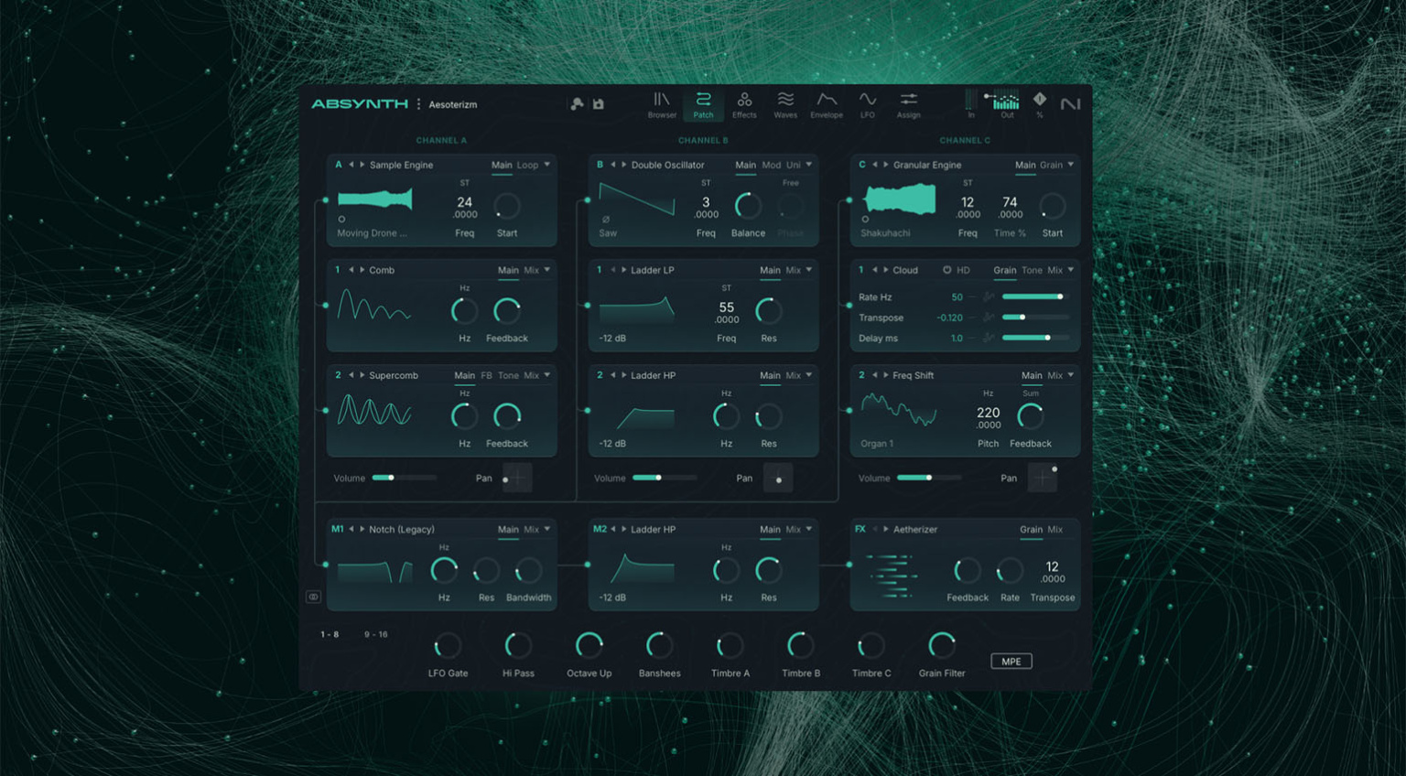Screen dimensions: 1406x776
Task: Open the Effects section
Action: (x=744, y=102)
